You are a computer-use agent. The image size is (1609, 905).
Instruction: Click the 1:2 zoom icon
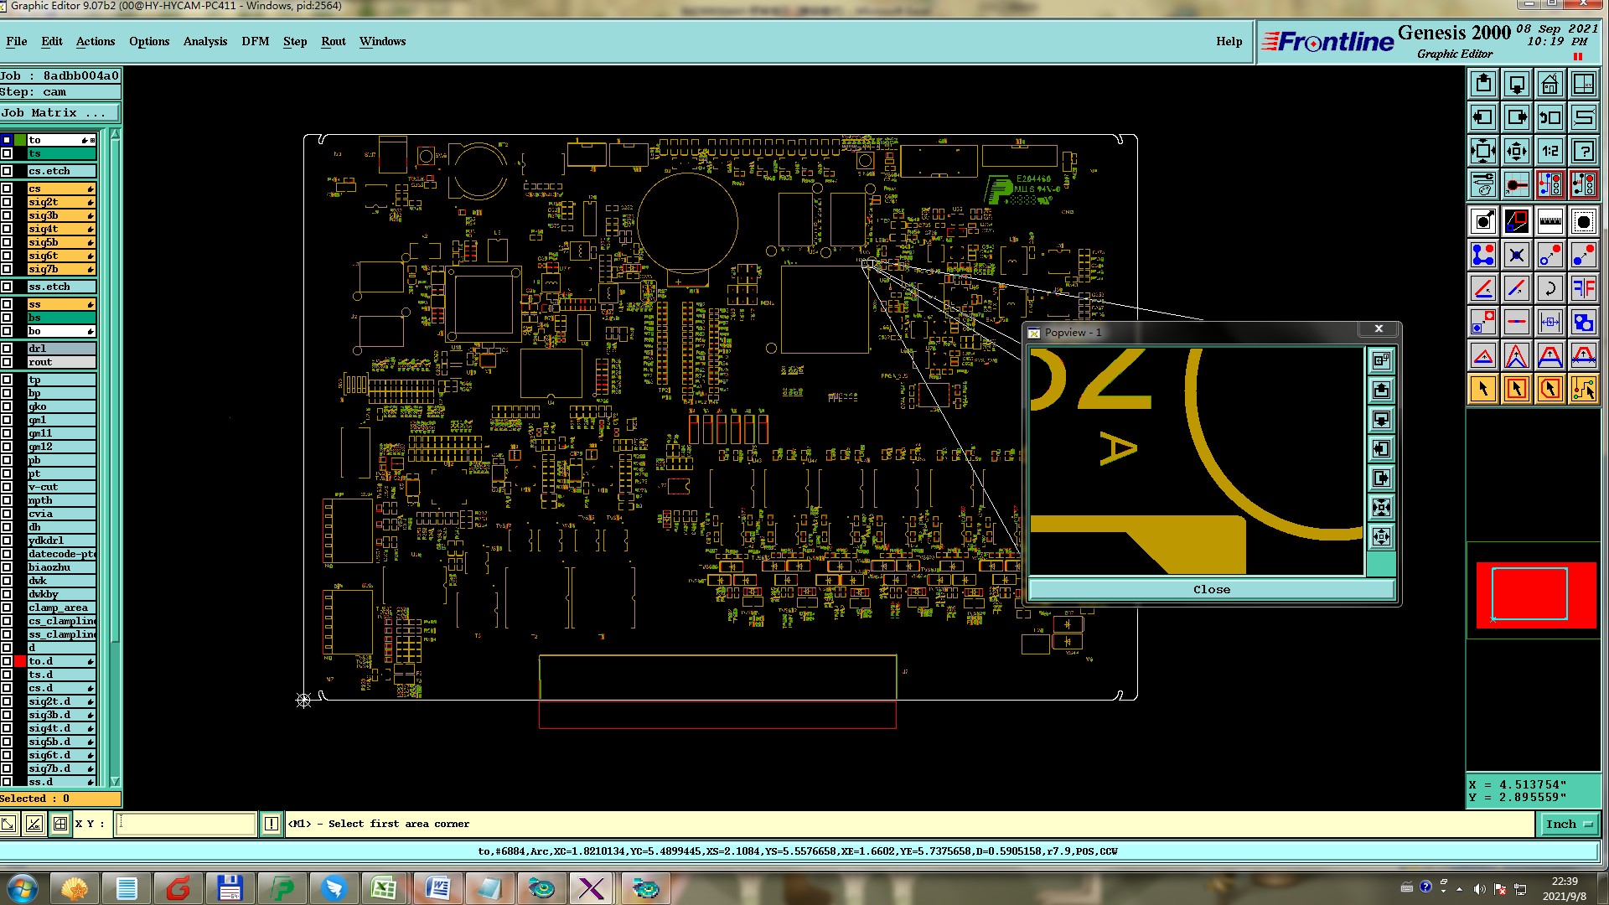1550,151
